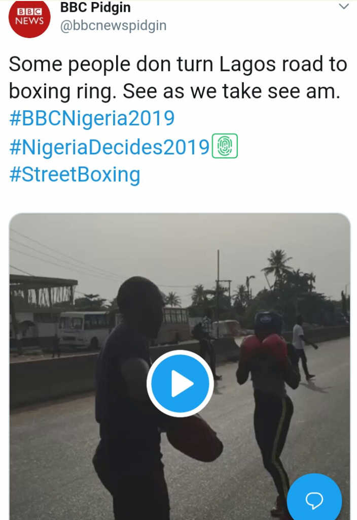This screenshot has width=357, height=520.
Task: Open the #StreetBoxing hashtag
Action: [x=75, y=175]
